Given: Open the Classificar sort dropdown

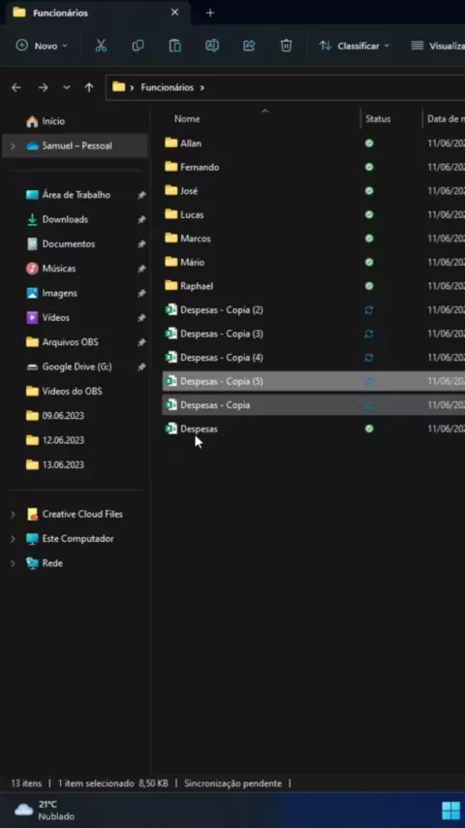Looking at the screenshot, I should (x=355, y=46).
